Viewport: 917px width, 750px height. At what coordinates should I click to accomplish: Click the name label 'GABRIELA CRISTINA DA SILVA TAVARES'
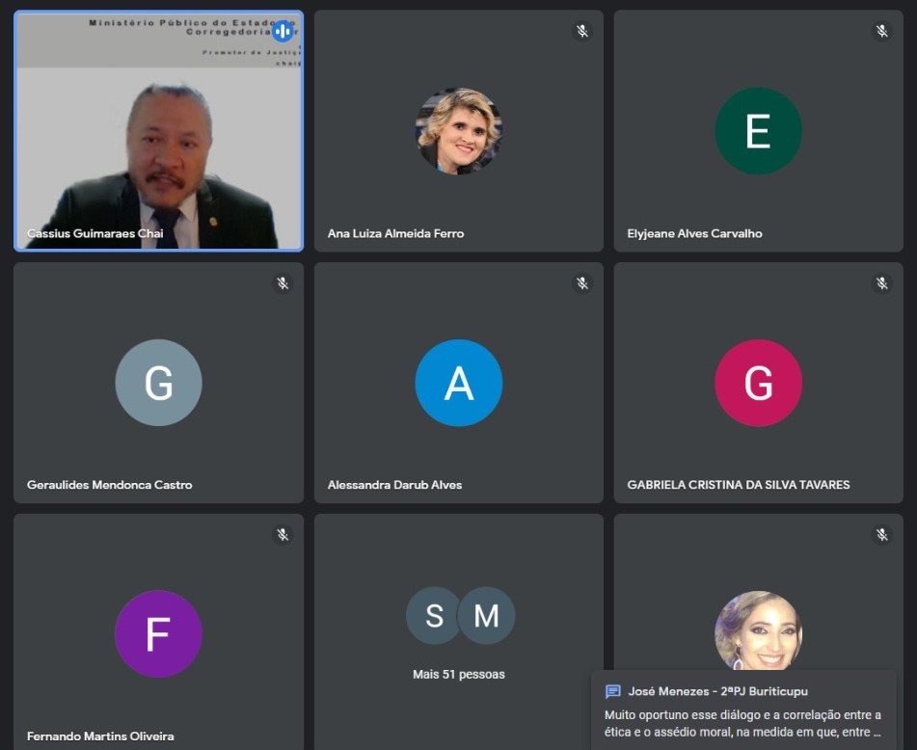(739, 485)
